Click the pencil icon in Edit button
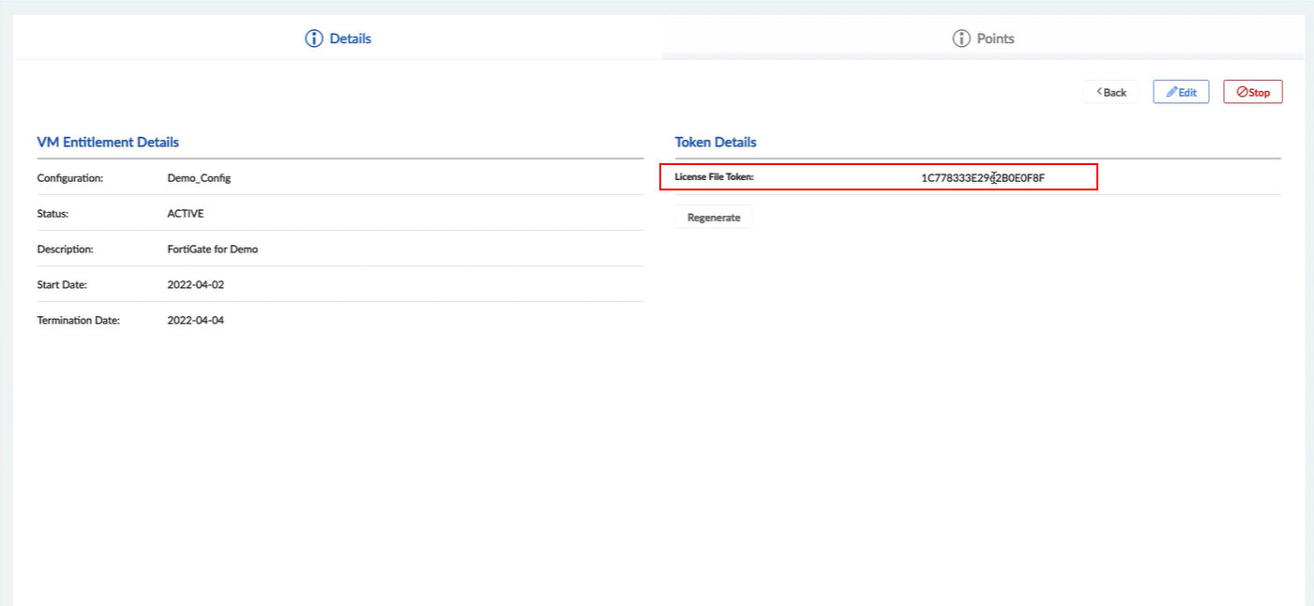The width and height of the screenshot is (1314, 606). [1171, 92]
